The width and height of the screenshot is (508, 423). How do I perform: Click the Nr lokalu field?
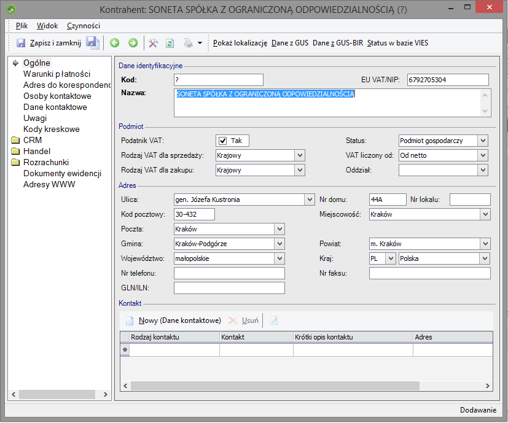pyautogui.click(x=470, y=200)
